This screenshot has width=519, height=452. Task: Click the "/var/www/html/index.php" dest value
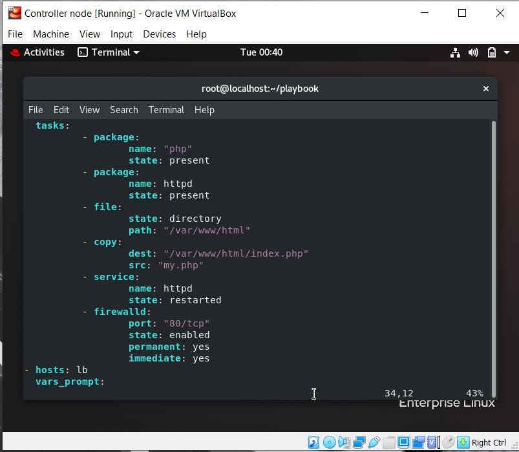coord(236,253)
